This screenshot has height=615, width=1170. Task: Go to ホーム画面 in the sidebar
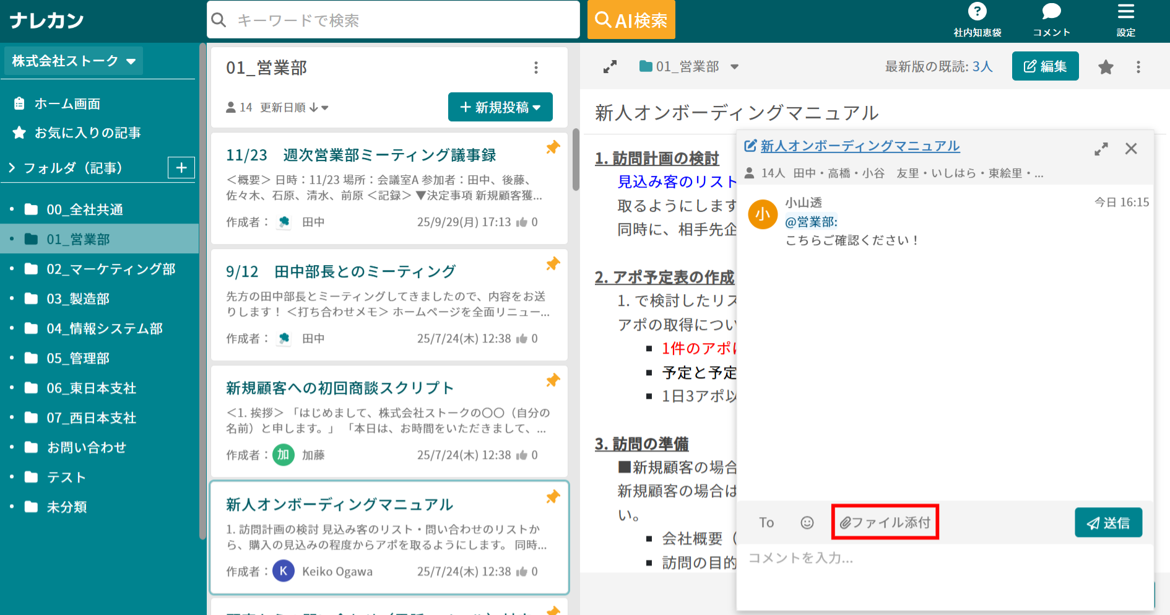[x=68, y=103]
